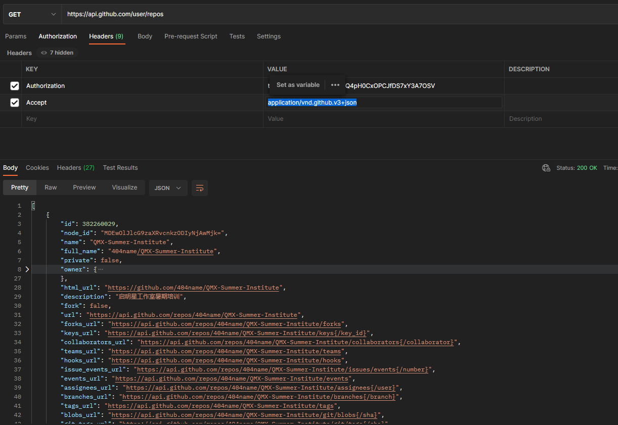Switch to the Authorization tab
618x425 pixels.
coord(58,36)
